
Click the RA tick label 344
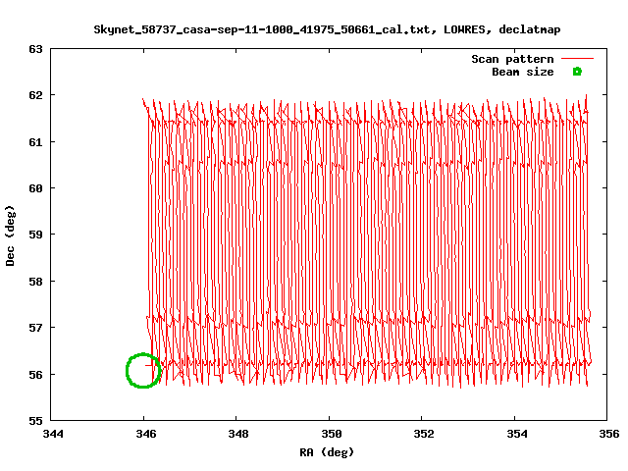point(53,434)
